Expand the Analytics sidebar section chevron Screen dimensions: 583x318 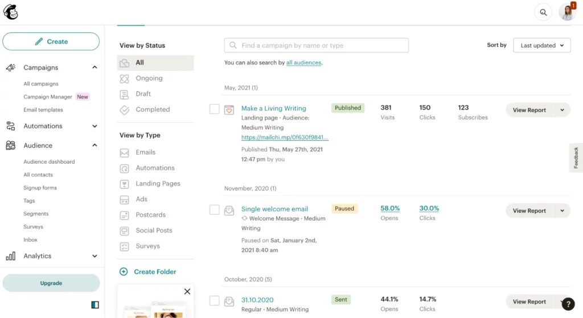[95, 256]
